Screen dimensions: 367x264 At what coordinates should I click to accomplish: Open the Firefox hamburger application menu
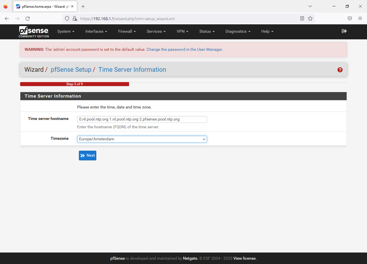tap(360, 18)
